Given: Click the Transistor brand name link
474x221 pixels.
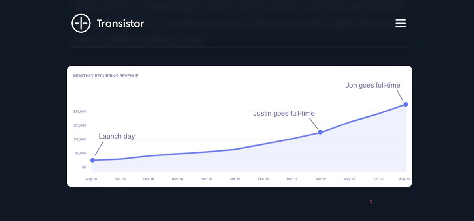Looking at the screenshot, I should click(120, 23).
